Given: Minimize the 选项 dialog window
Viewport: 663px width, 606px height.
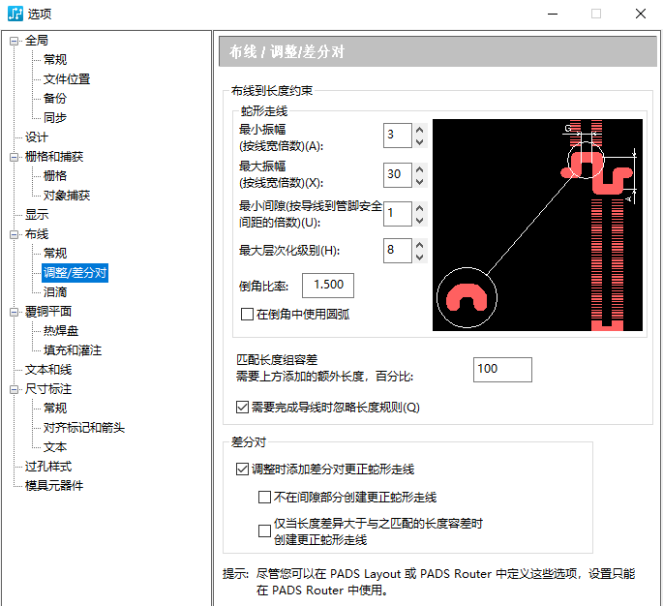Looking at the screenshot, I should 553,14.
